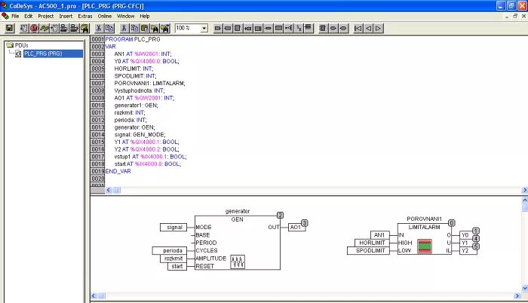Insert a CFC Box element
The height and width of the screenshot is (303, 528).
point(238,29)
